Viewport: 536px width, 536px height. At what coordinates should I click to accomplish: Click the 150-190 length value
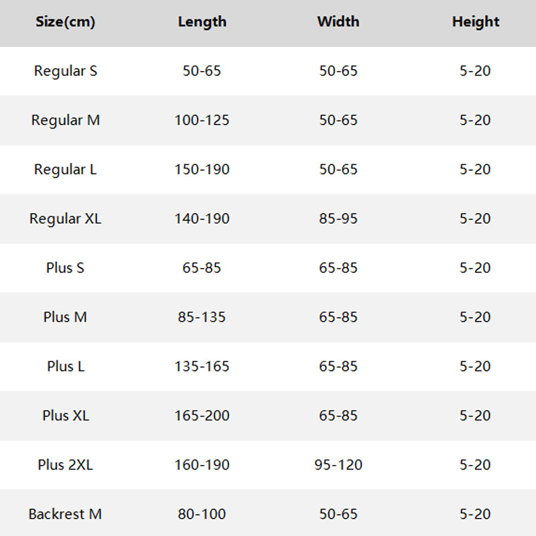[202, 170]
